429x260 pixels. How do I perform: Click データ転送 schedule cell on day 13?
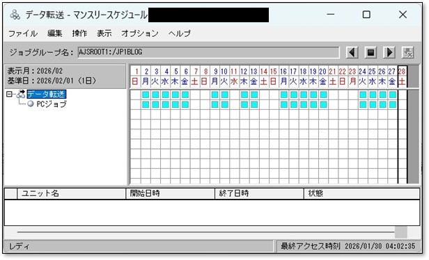[x=254, y=95]
